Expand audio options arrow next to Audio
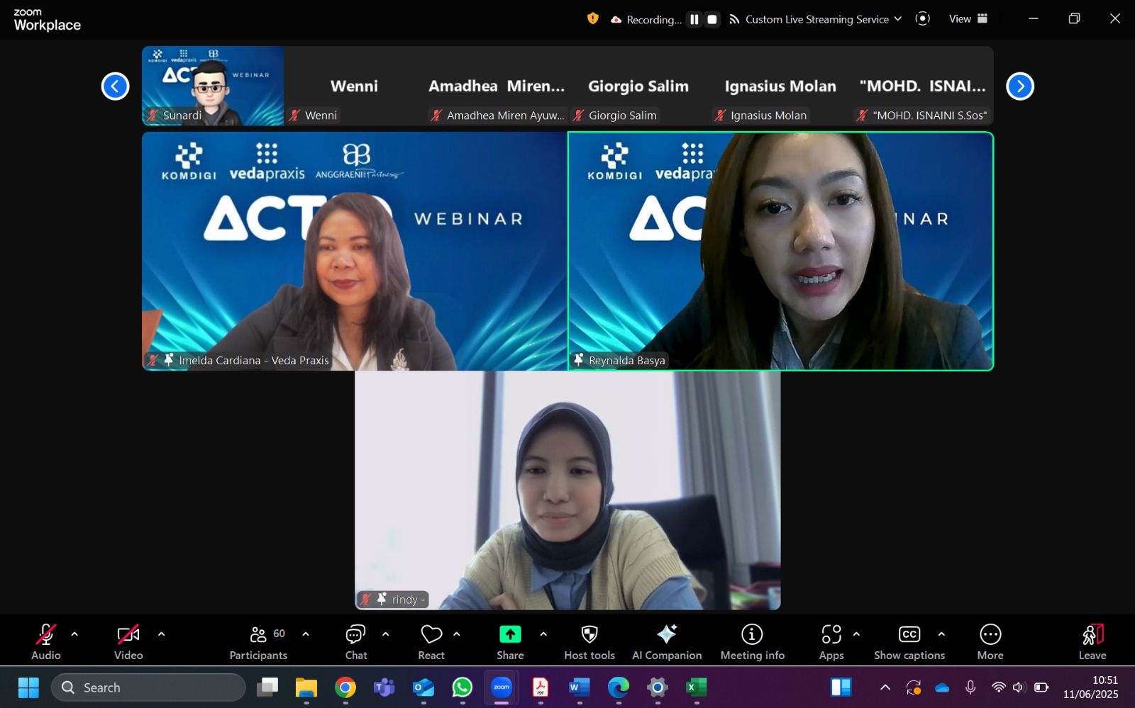Screen dimensions: 1135x708 point(74,634)
